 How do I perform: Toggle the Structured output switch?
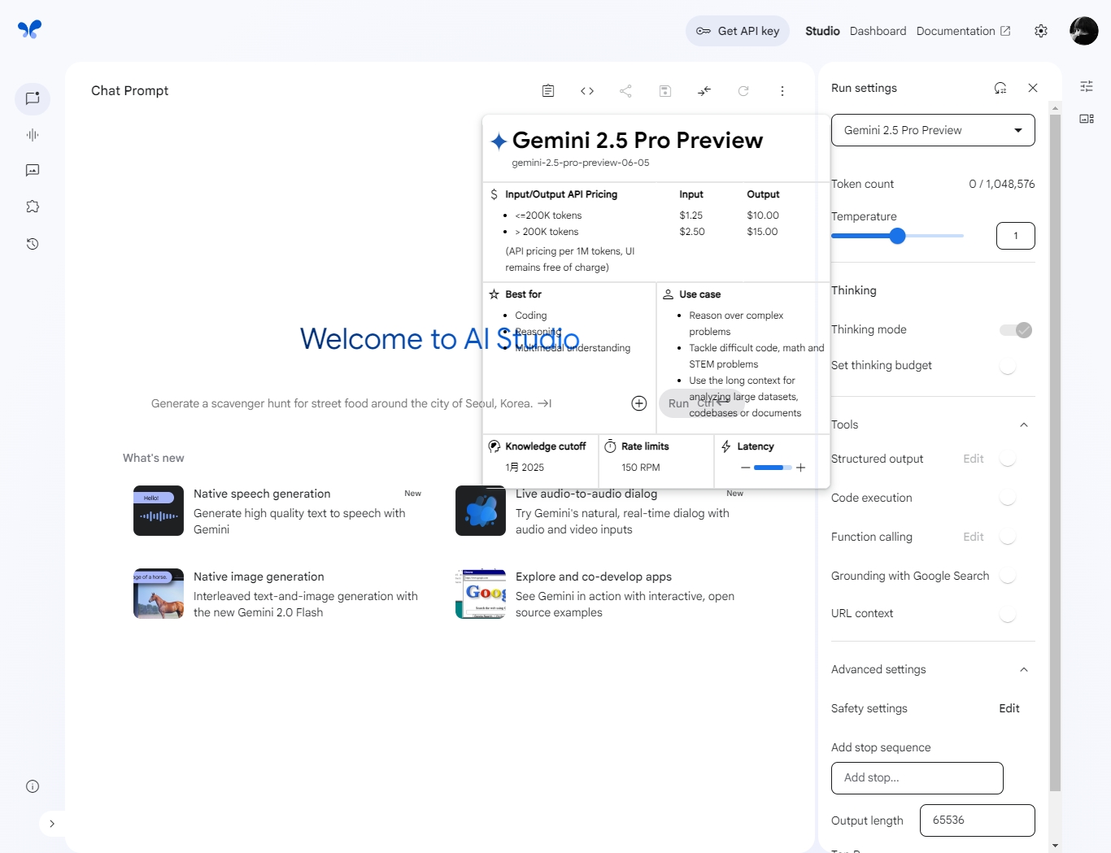tap(1008, 459)
